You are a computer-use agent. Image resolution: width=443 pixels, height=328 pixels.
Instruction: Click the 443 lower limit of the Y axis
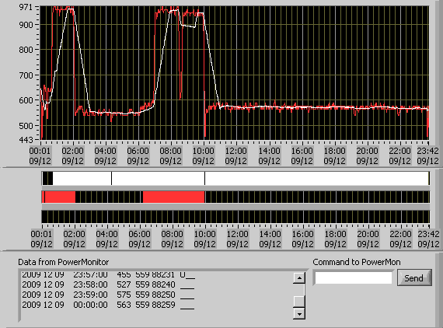[x=26, y=139]
